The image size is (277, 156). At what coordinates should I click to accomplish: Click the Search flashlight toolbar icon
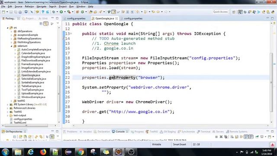coord(100,12)
